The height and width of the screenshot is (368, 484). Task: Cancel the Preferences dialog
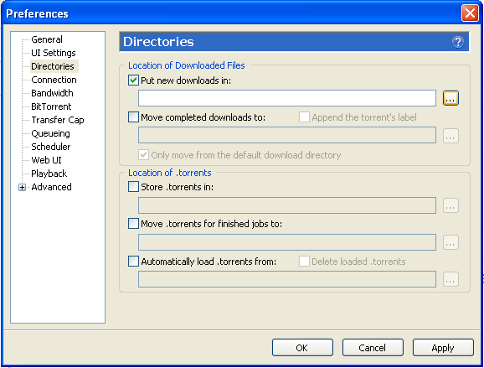pos(373,348)
